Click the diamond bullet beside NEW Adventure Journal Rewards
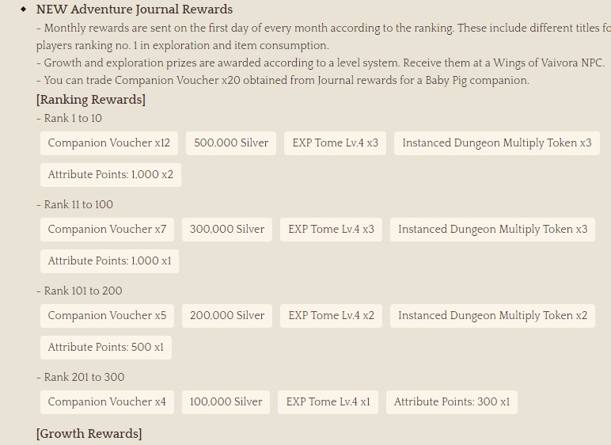 point(24,10)
